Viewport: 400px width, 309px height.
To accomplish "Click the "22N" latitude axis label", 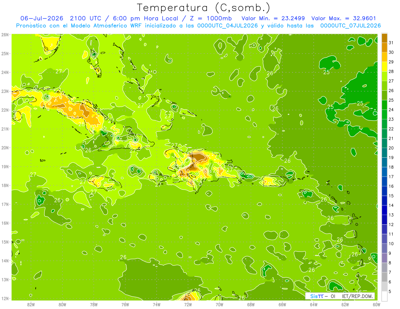I will 5,110.
